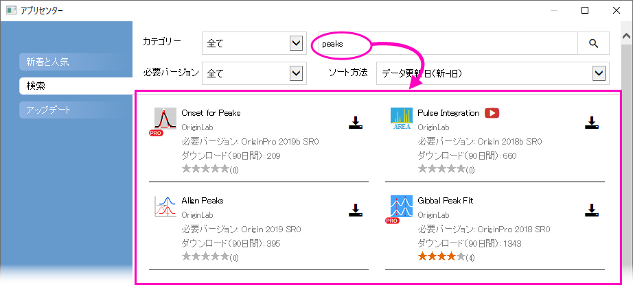Click OriginLab under Onset for Peaks
This screenshot has width=633, height=285.
197,127
